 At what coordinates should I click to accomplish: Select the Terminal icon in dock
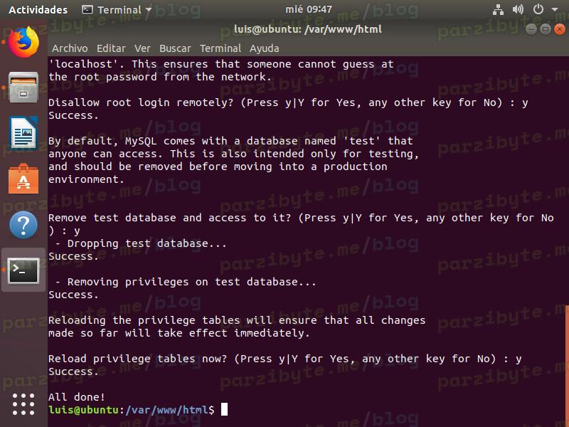(x=23, y=270)
